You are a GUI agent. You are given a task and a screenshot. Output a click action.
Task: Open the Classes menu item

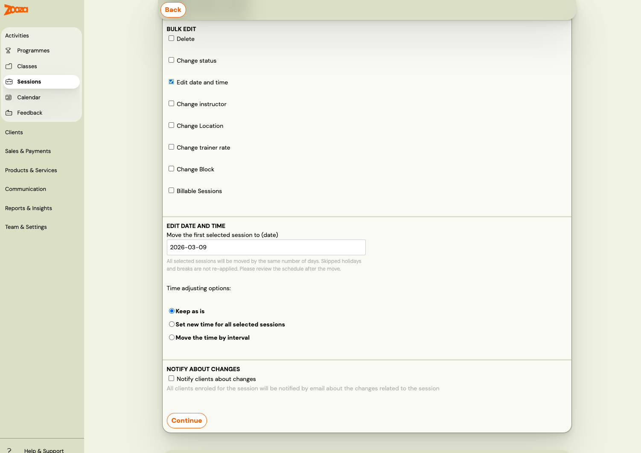tap(41, 66)
